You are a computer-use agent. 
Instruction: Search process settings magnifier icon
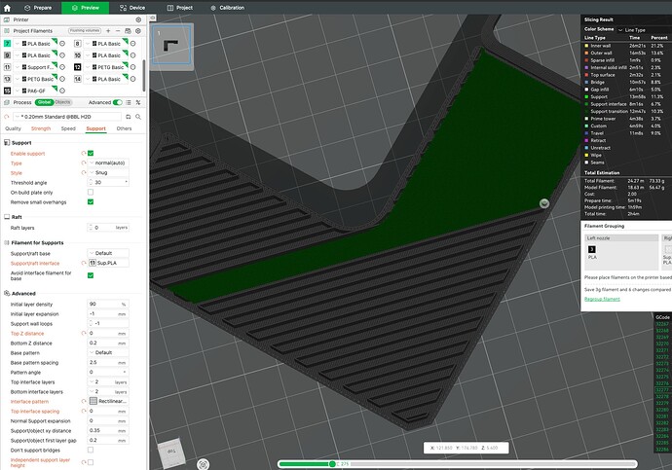coord(138,117)
